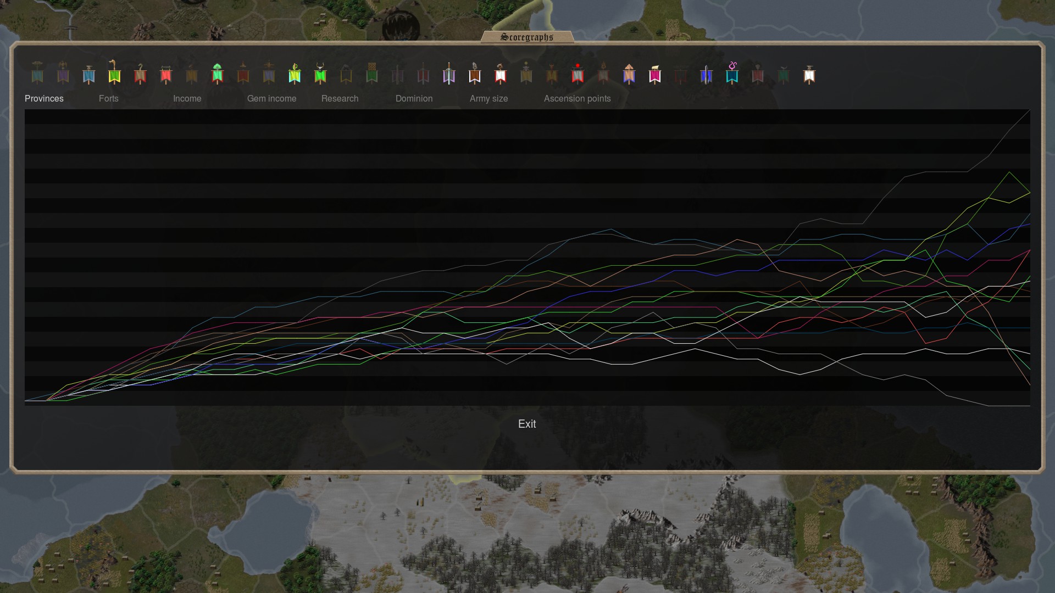The image size is (1055, 593).
Task: Select the light blue anvil banner
Action: pos(88,74)
